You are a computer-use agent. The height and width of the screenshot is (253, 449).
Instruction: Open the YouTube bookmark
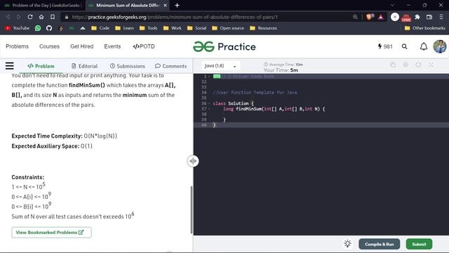pos(17,28)
